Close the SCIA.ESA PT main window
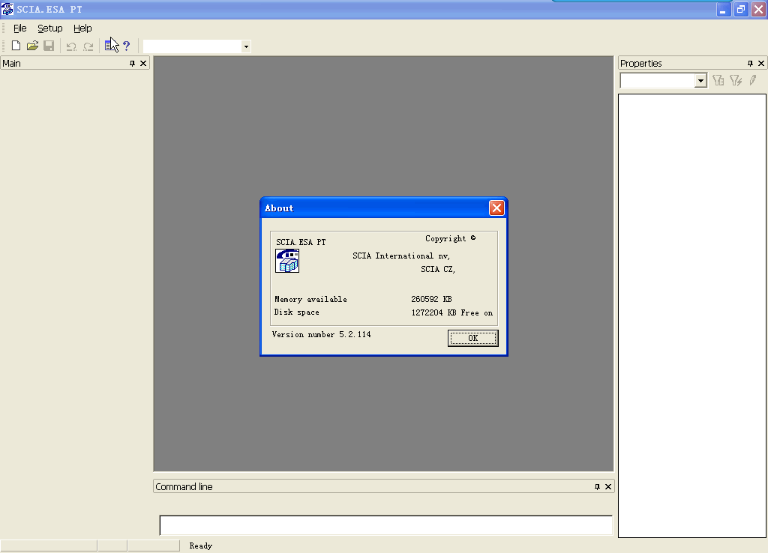This screenshot has width=768, height=553. pos(759,9)
